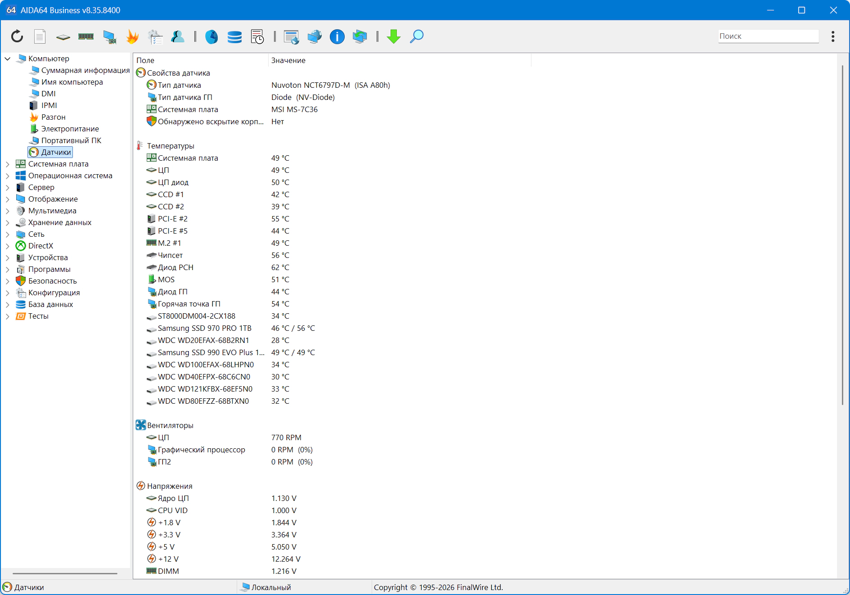Click the blue pie disk toolbar icon
Viewport: 850px width, 595px height.
[x=211, y=36]
